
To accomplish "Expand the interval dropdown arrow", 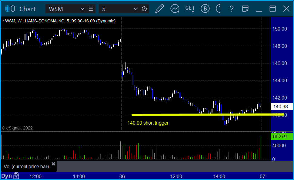I will (135, 9).
